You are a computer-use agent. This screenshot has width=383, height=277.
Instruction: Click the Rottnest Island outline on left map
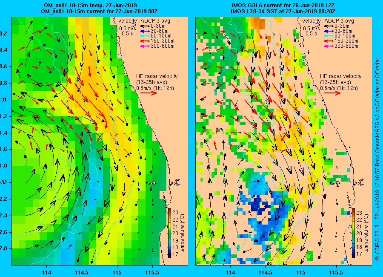click(x=152, y=183)
